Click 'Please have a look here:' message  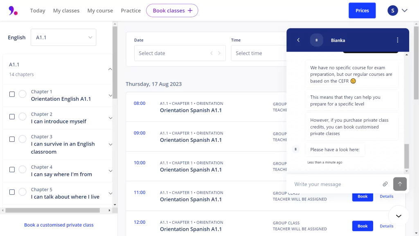pyautogui.click(x=335, y=150)
